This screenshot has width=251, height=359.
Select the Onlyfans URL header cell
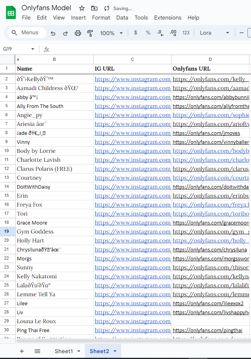point(210,69)
